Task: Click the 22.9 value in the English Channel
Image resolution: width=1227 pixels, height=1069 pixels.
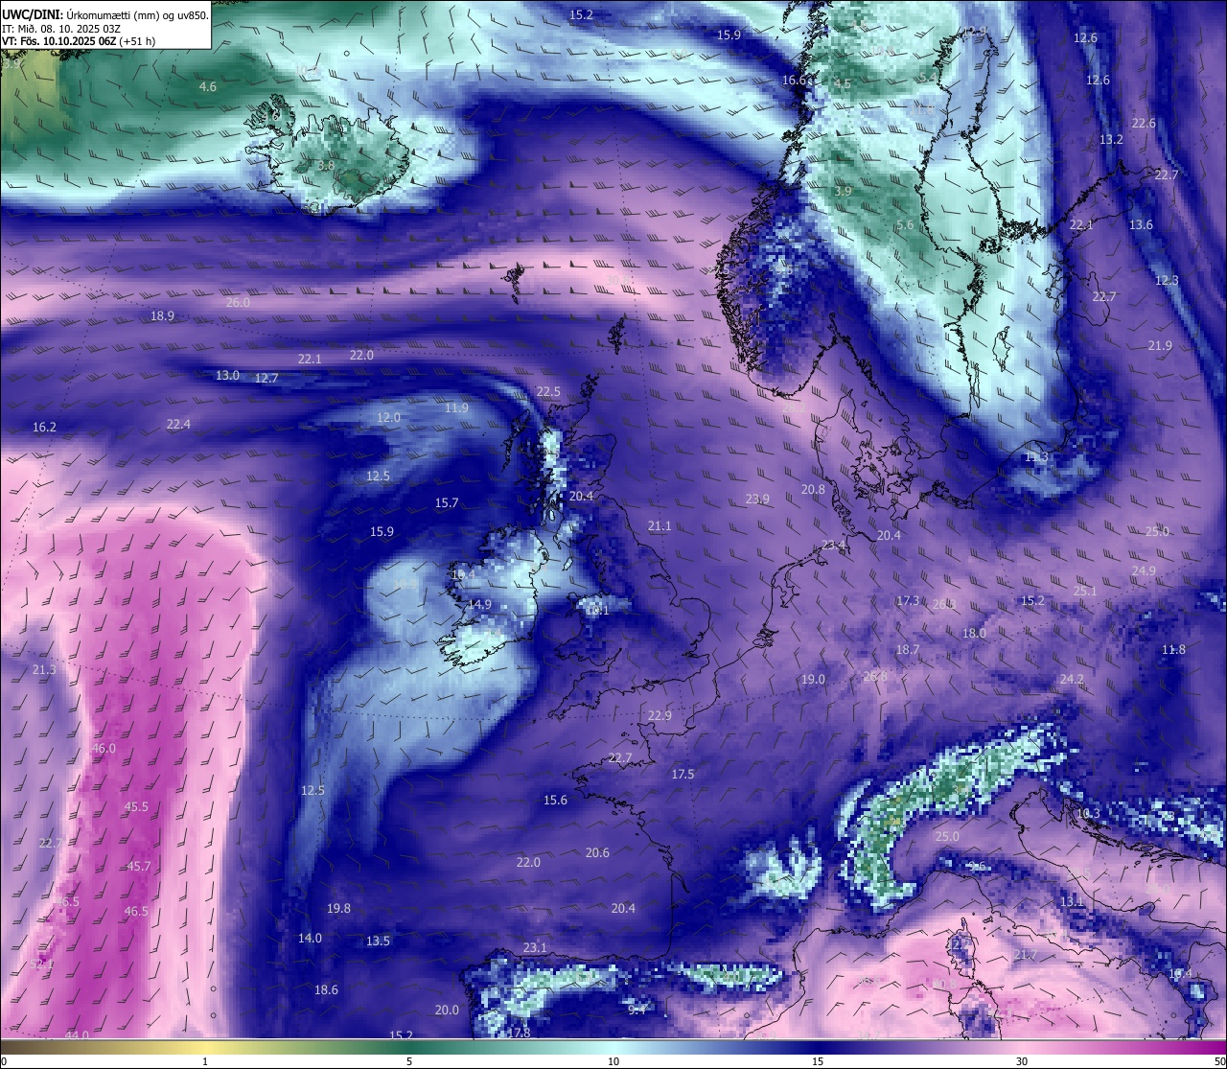Action: (660, 715)
